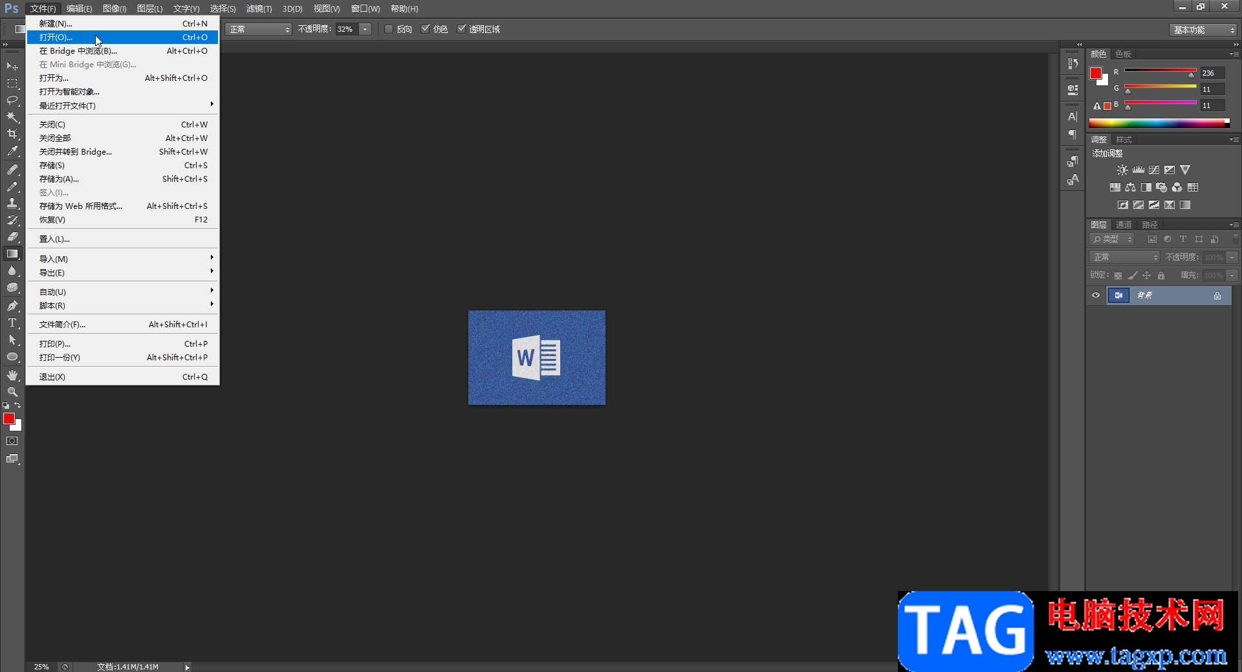
Task: Click the R value field 236
Action: (x=1213, y=73)
